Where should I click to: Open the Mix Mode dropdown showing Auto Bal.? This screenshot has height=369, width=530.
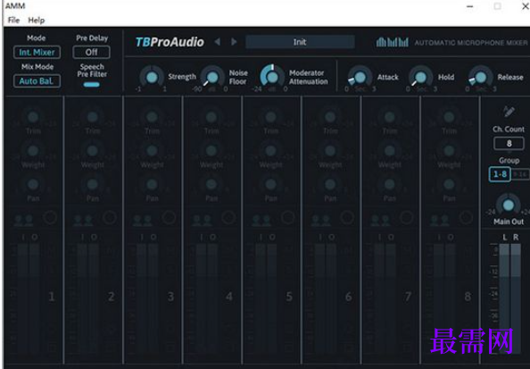coord(37,81)
